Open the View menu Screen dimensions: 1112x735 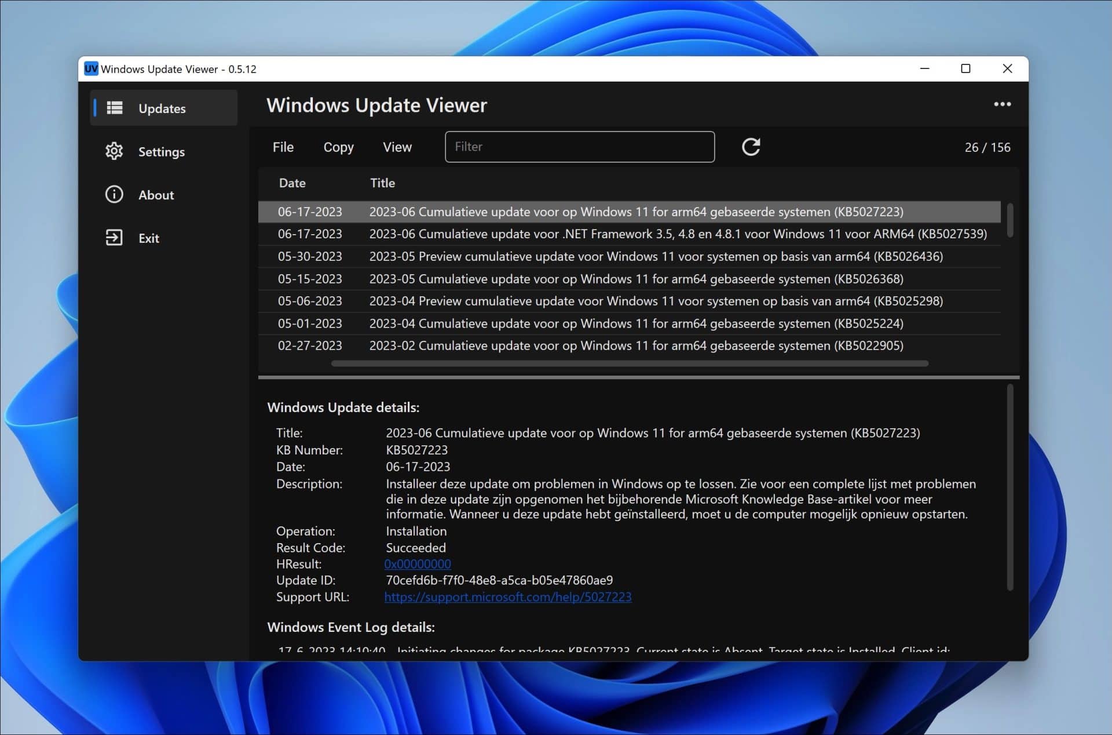(397, 147)
